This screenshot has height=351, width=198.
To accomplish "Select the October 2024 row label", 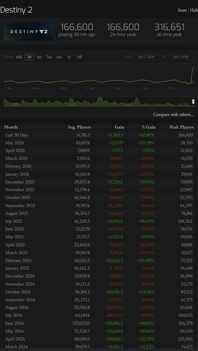I will pos(18,292).
